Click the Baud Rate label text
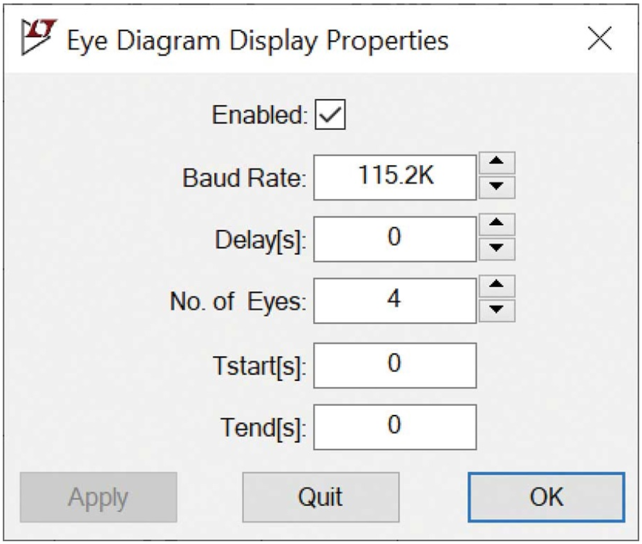 click(245, 178)
